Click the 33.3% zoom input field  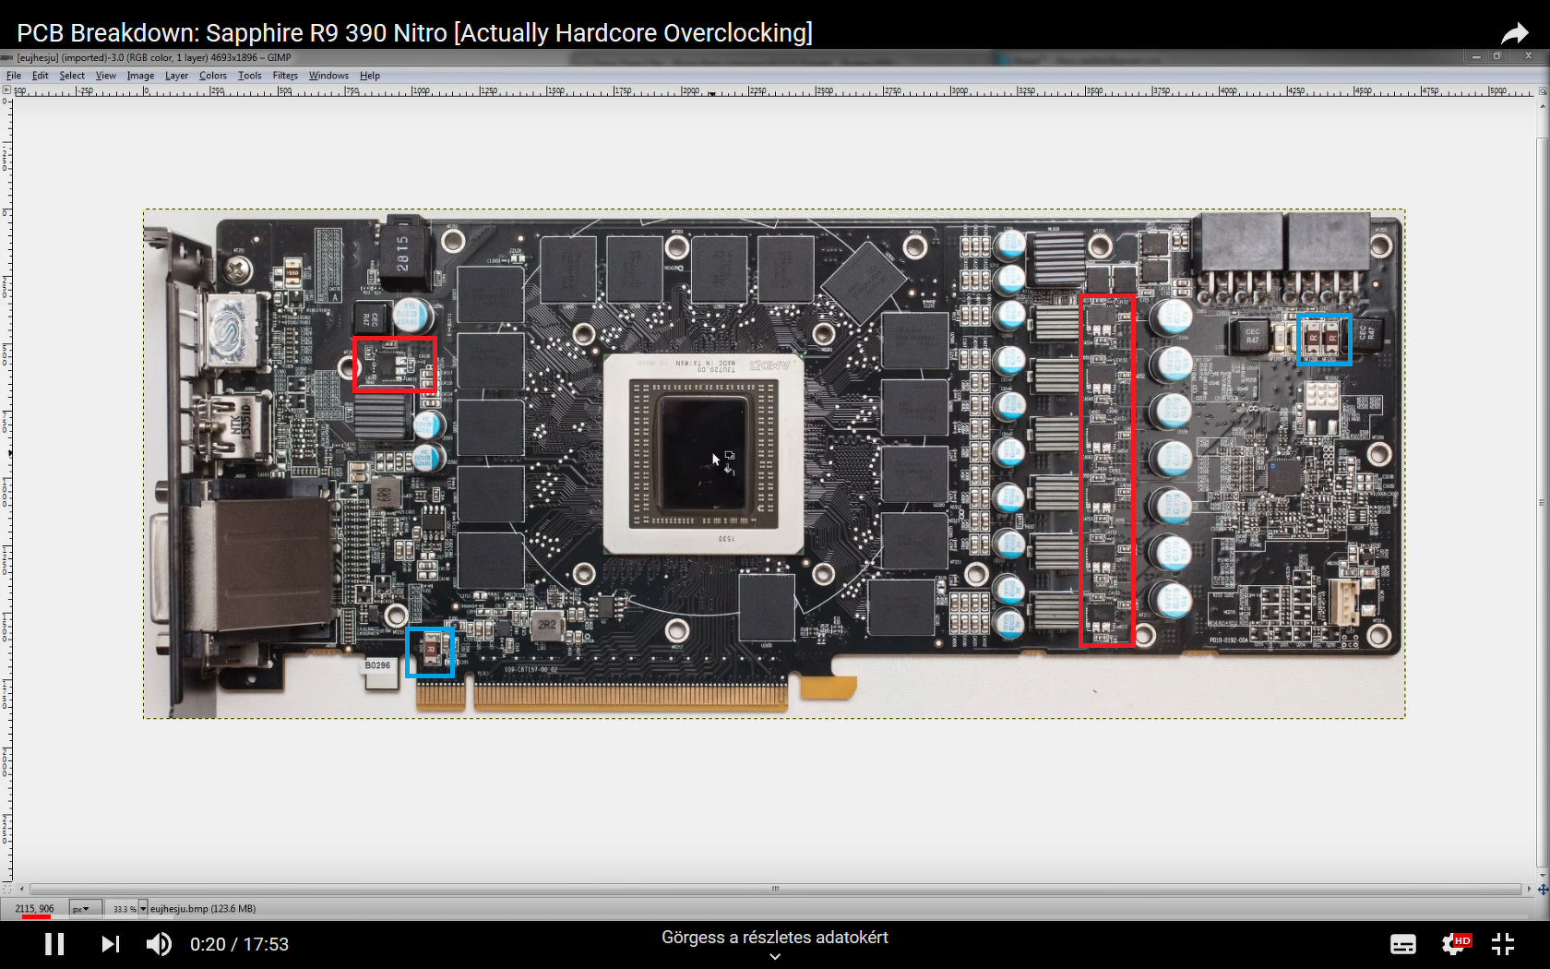tap(123, 909)
